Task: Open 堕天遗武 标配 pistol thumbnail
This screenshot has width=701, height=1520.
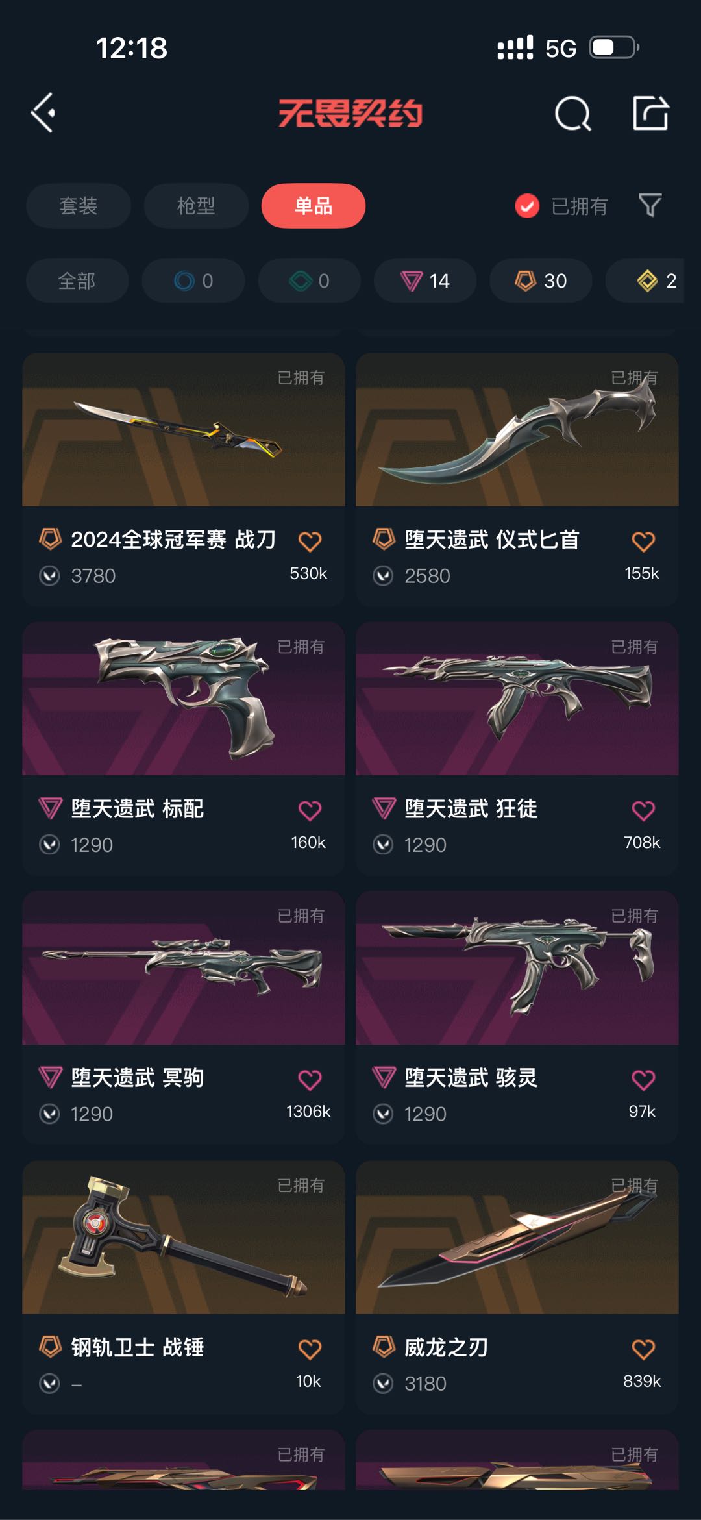Action: tap(184, 699)
